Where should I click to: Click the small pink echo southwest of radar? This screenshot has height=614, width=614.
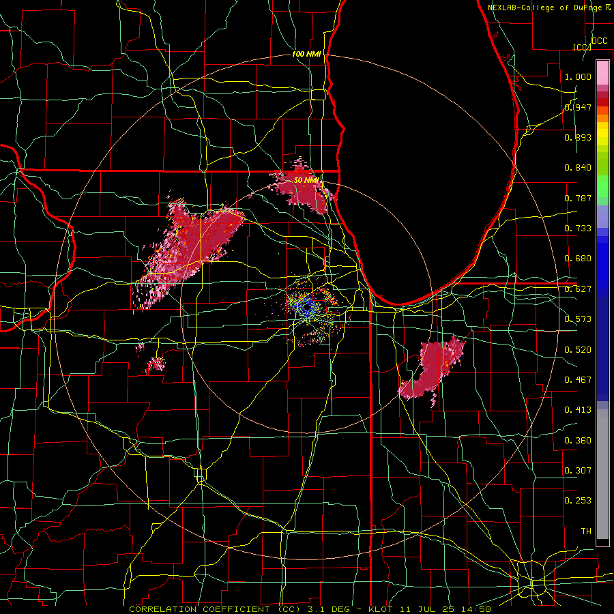(x=156, y=364)
